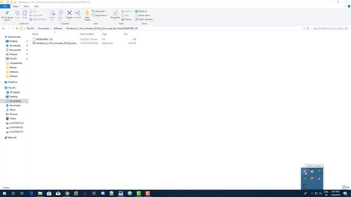Click the security shield icon in tray overflow
The height and width of the screenshot is (197, 351).
(x=305, y=172)
